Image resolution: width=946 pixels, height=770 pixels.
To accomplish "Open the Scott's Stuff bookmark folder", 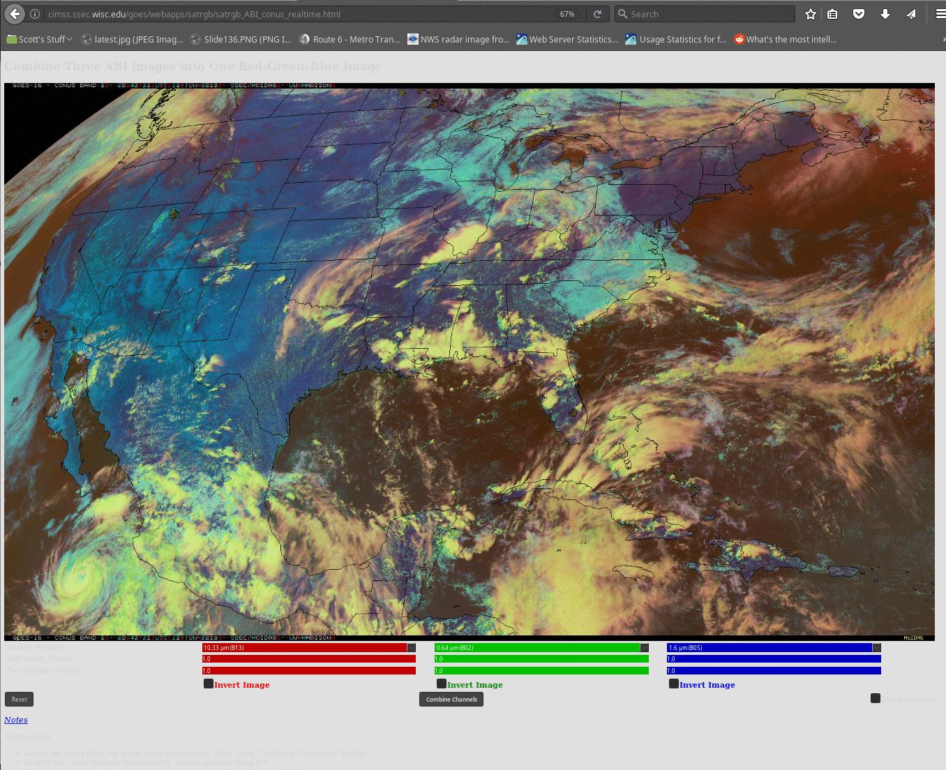I will tap(40, 39).
